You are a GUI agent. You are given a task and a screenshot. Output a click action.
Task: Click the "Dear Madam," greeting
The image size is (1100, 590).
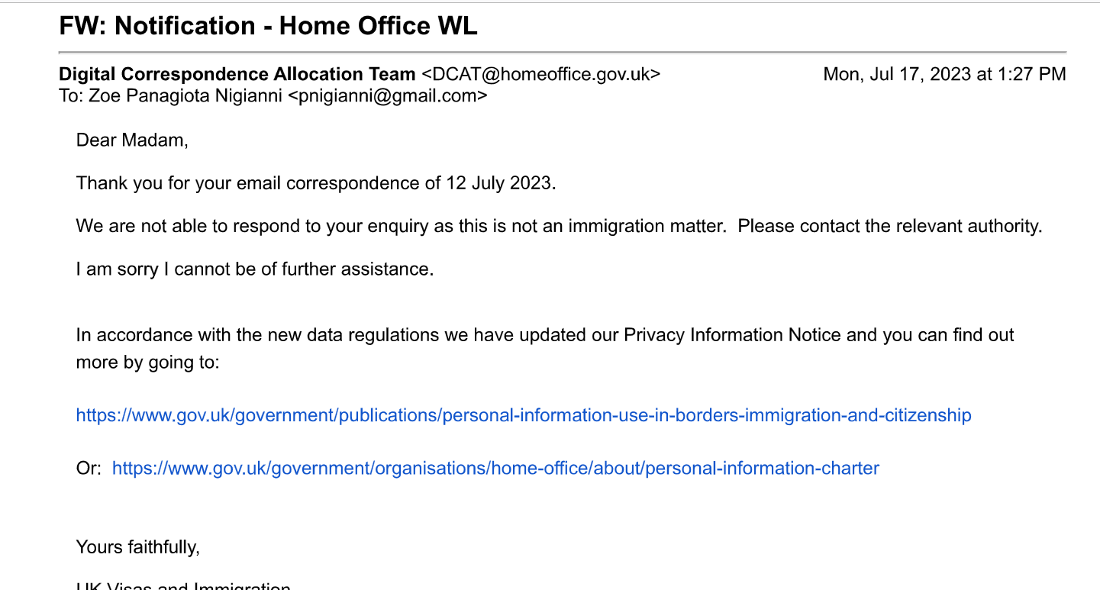point(131,140)
